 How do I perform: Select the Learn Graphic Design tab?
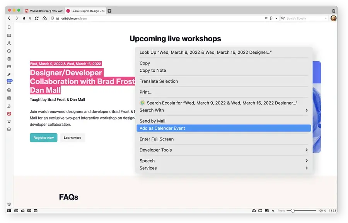click(x=85, y=11)
